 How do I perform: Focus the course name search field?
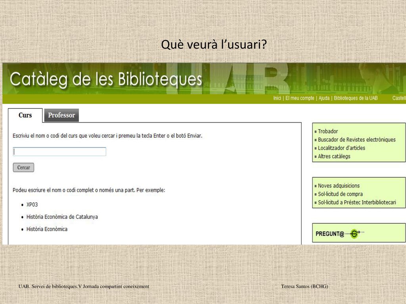(x=59, y=152)
